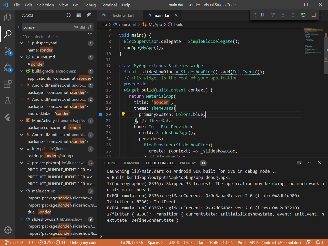Image resolution: width=328 pixels, height=246 pixels.
Task: Enable regular expression search
Action: coord(89,27)
